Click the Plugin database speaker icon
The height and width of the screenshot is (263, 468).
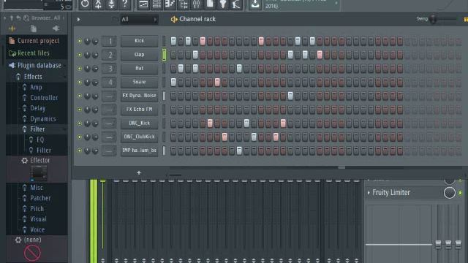12,65
